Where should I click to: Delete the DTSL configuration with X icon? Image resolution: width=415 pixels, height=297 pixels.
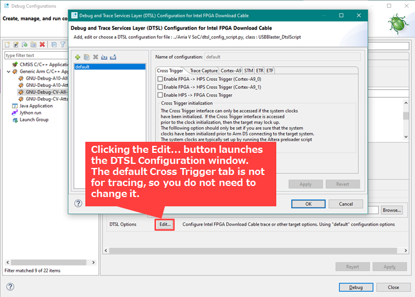(x=95, y=57)
